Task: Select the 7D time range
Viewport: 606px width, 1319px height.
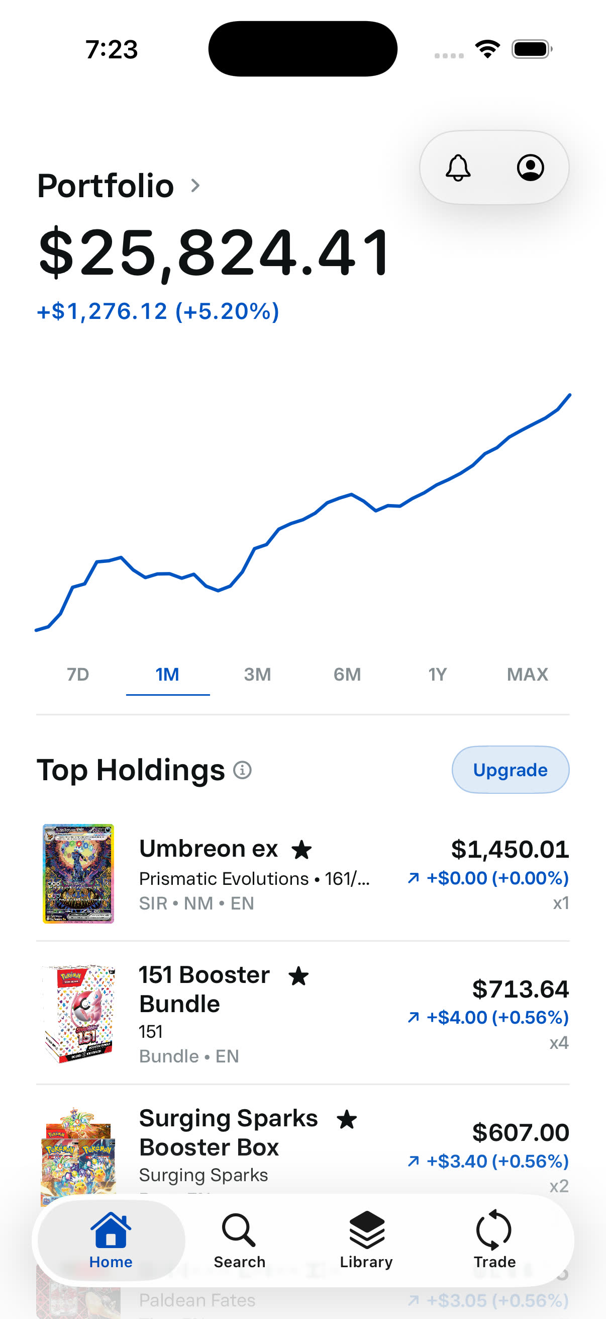Action: 78,675
